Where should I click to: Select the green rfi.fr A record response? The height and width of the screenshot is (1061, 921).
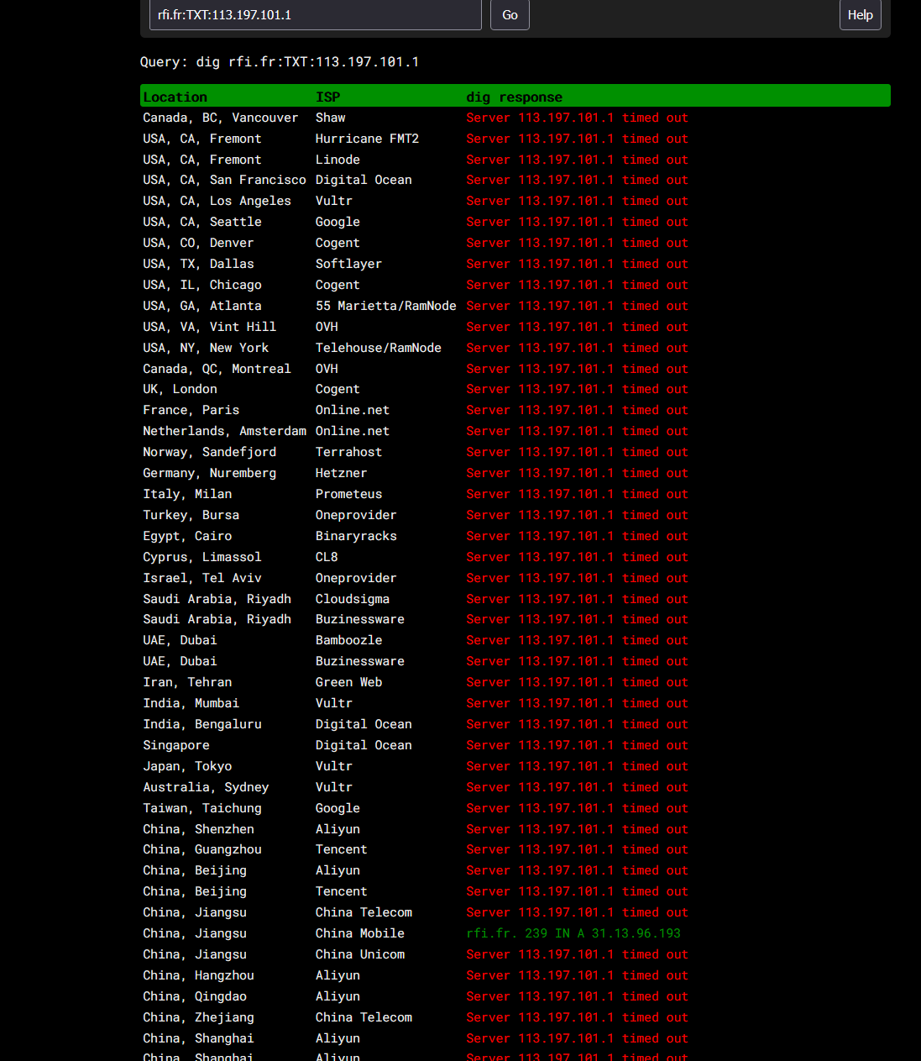(x=573, y=933)
